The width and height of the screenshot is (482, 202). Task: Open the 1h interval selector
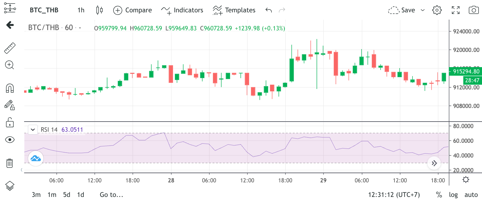click(81, 10)
